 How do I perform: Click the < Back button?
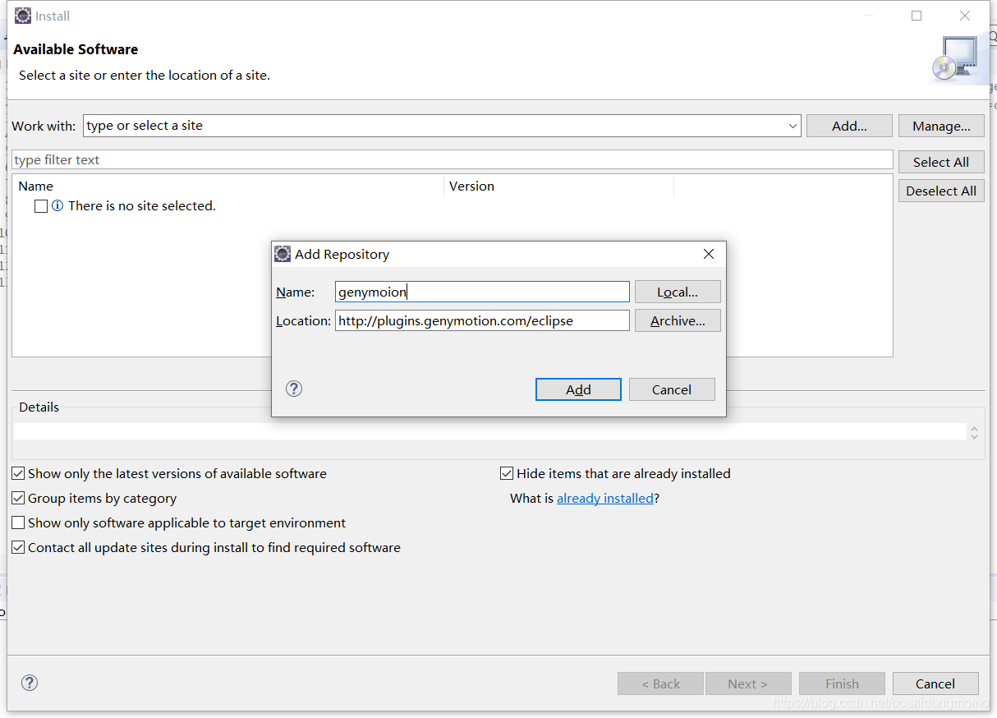click(x=660, y=683)
